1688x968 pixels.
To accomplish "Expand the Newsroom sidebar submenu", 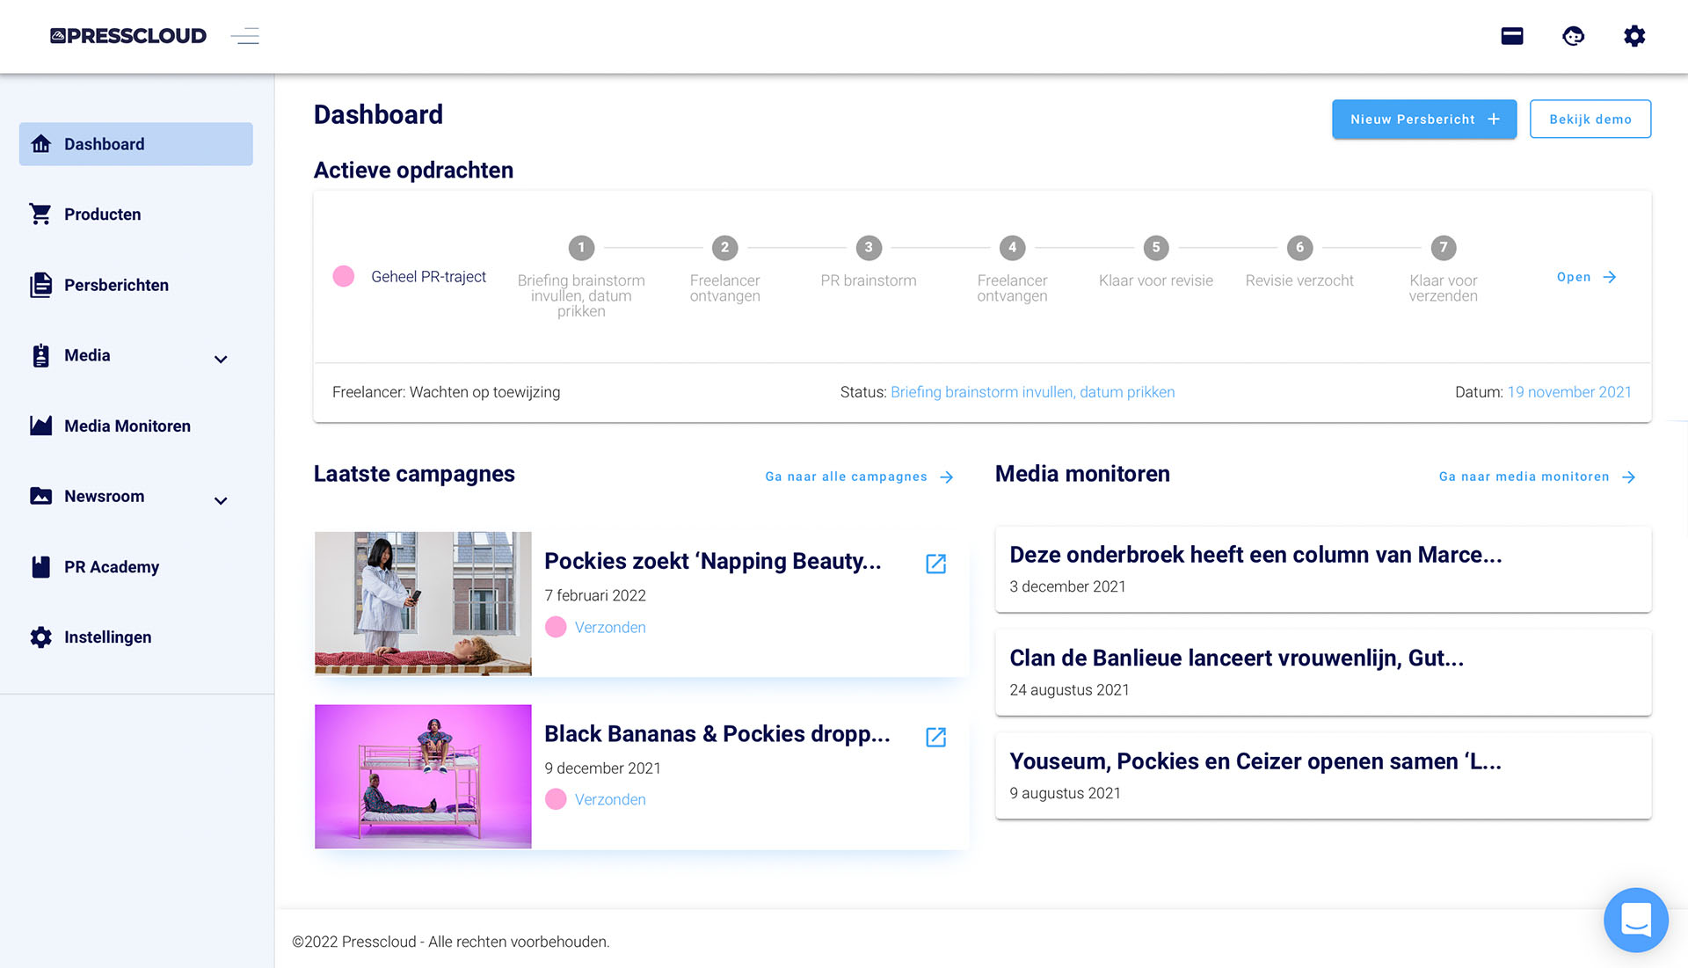I will click(221, 500).
